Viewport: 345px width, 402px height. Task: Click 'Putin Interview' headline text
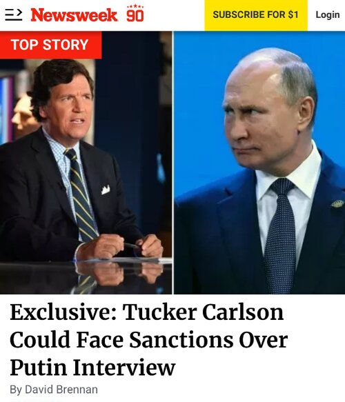point(92,367)
